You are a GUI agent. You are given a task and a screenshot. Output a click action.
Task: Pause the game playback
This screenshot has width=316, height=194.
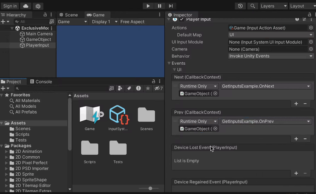pyautogui.click(x=159, y=6)
